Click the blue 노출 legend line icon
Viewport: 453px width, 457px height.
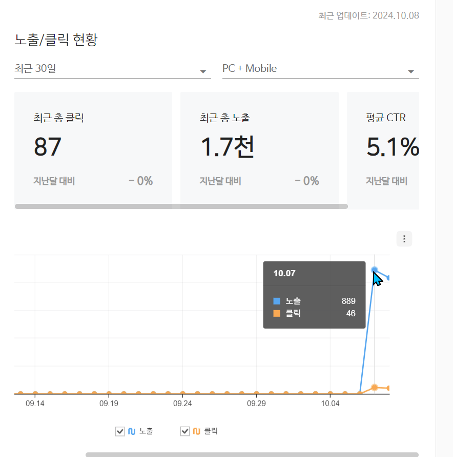click(x=132, y=431)
